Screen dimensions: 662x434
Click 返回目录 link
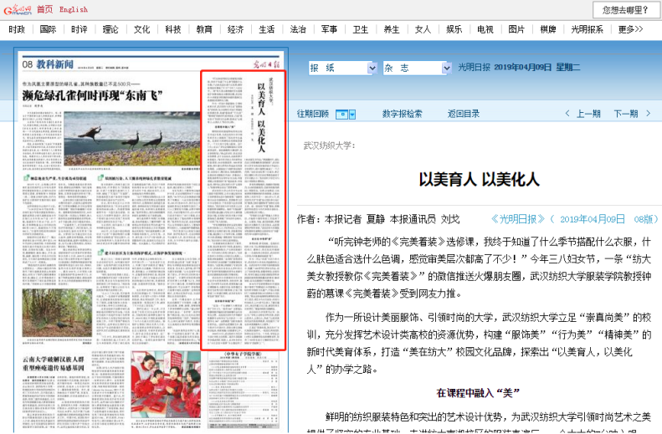(x=464, y=114)
